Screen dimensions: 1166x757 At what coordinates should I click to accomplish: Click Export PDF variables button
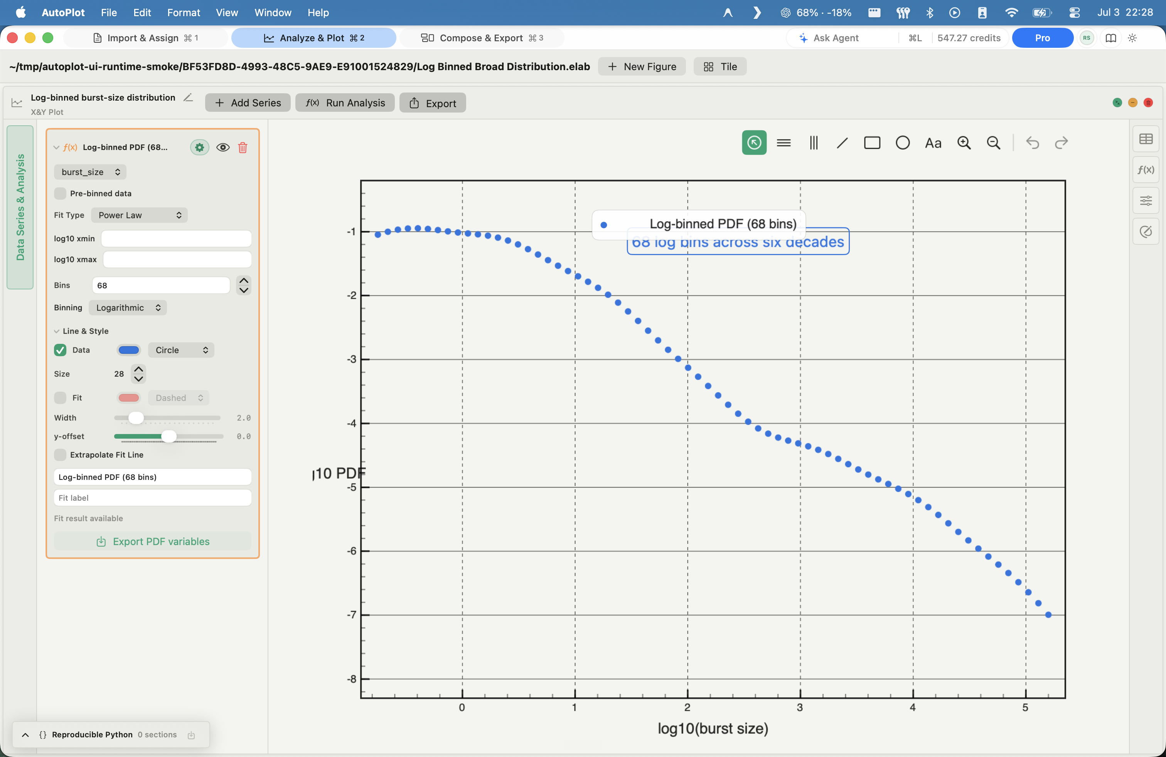pos(153,541)
